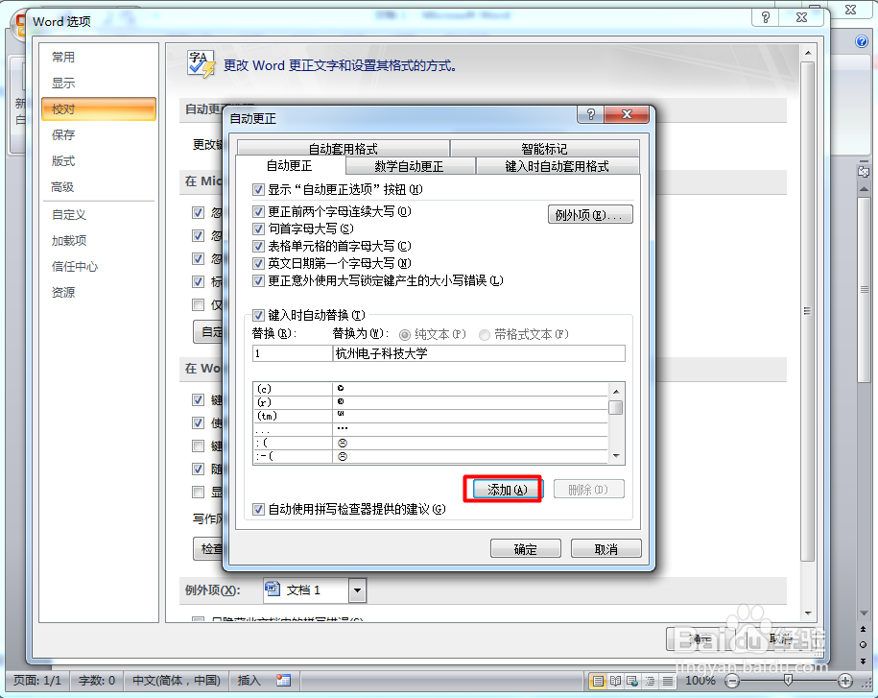Image resolution: width=878 pixels, height=698 pixels.
Task: Click the select browse object circle icon
Action: (x=863, y=644)
